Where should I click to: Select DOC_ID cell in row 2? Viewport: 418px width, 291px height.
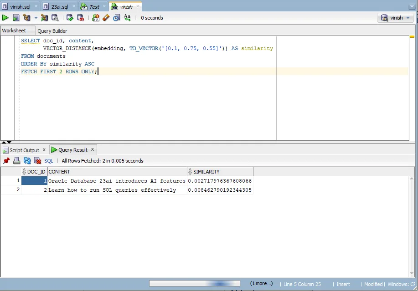(x=34, y=190)
